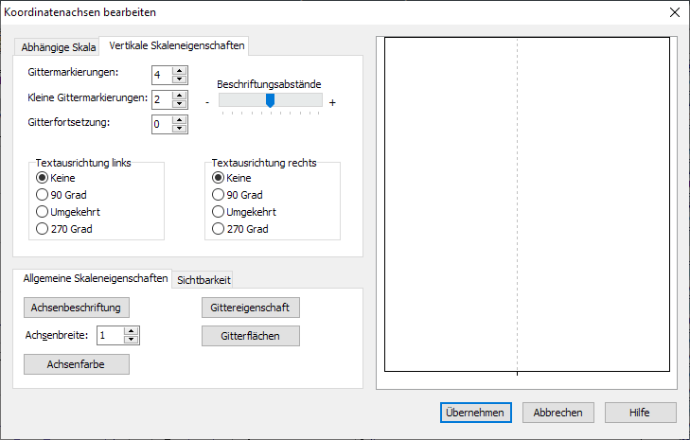This screenshot has height=440, width=690.
Task: Switch to the Abhängige Skala tab
Action: click(x=59, y=47)
